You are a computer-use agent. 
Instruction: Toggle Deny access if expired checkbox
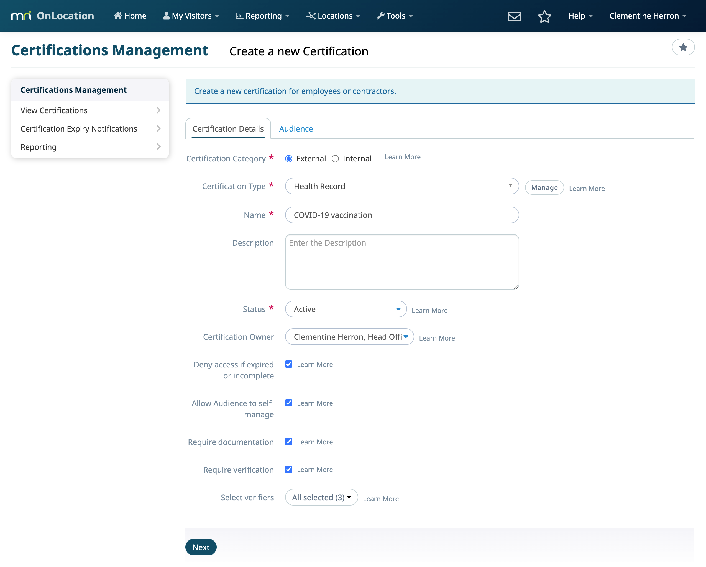(x=288, y=364)
